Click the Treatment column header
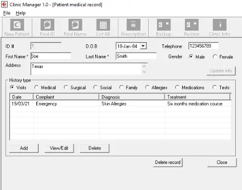The width and height of the screenshot is (242, 190). tap(198, 97)
